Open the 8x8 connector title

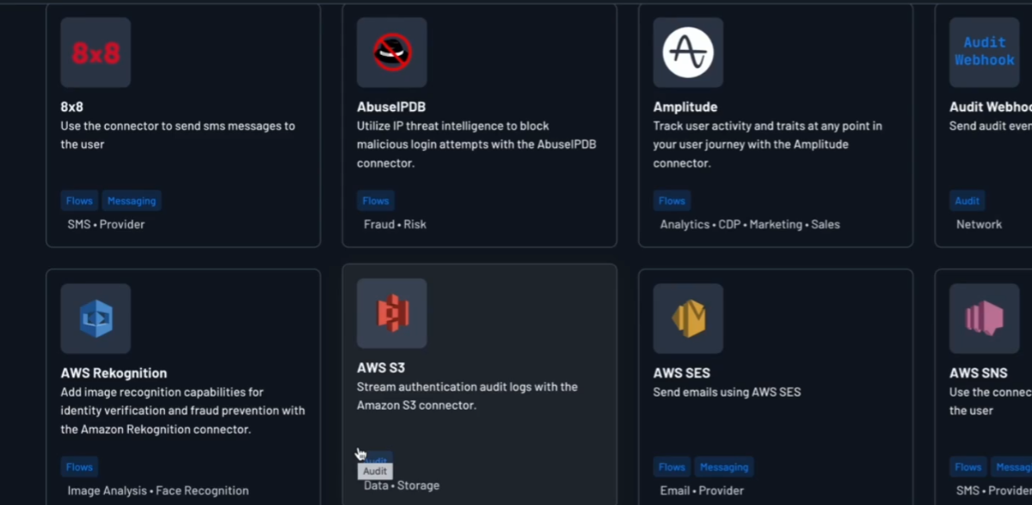pyautogui.click(x=71, y=107)
